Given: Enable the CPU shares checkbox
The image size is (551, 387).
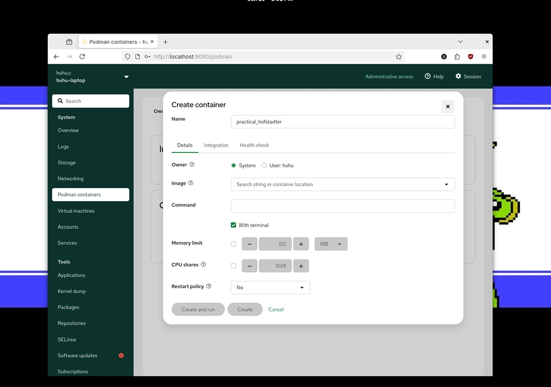Looking at the screenshot, I should (x=233, y=266).
